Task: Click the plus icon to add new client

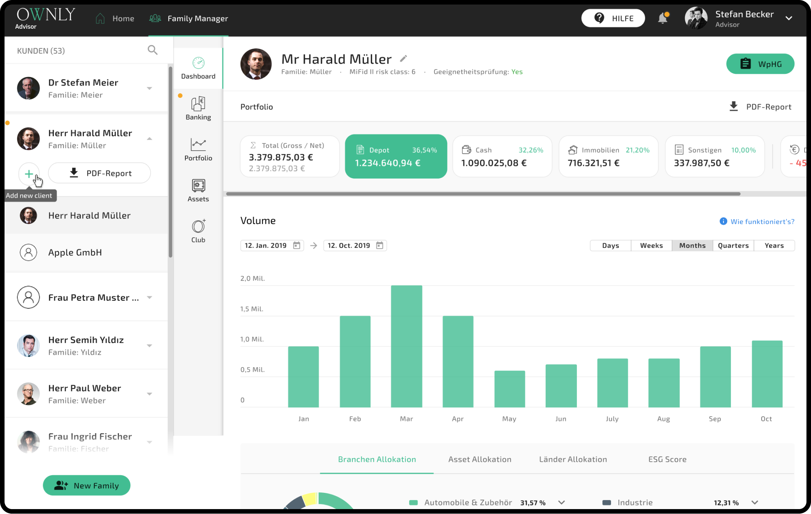Action: pyautogui.click(x=29, y=174)
